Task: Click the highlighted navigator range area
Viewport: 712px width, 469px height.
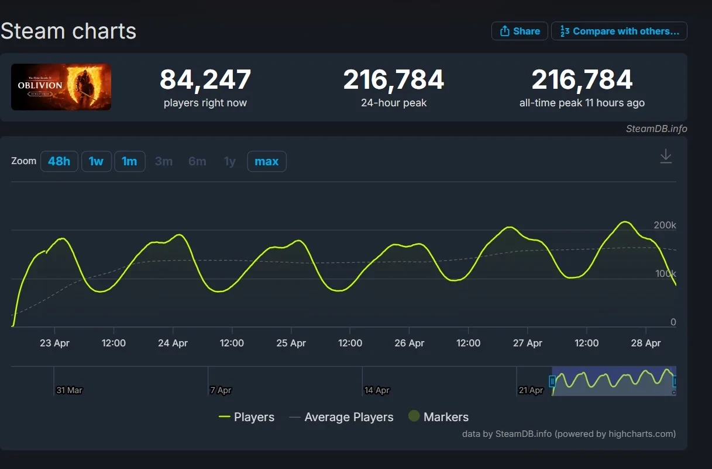Action: point(613,381)
